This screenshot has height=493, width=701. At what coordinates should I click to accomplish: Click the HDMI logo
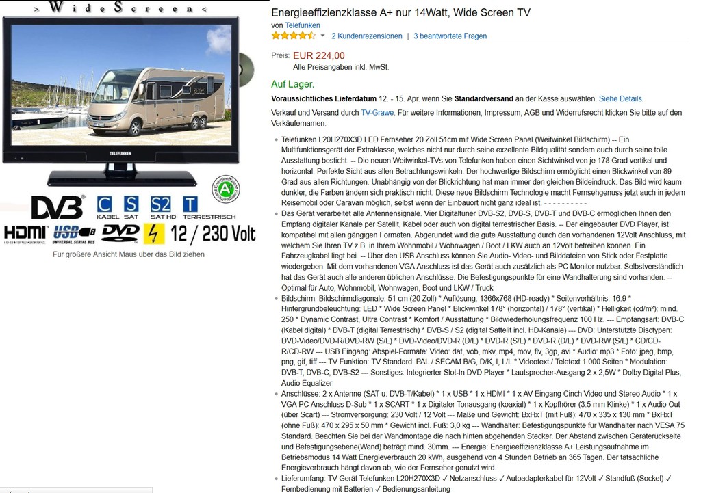point(25,234)
